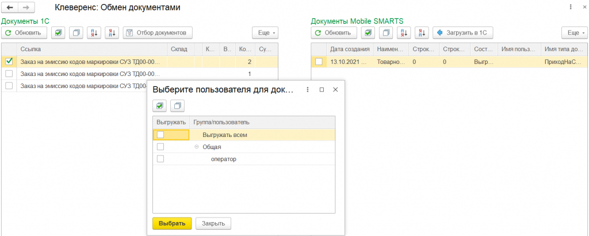Click 'Склад' column header
The width and height of the screenshot is (589, 236).
pos(181,50)
